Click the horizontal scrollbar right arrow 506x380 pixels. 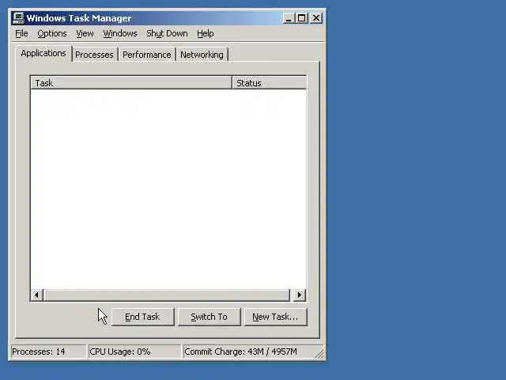point(300,295)
